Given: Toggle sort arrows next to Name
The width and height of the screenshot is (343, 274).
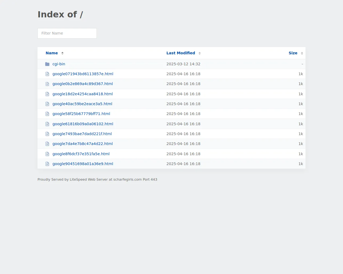Looking at the screenshot, I should pos(62,53).
